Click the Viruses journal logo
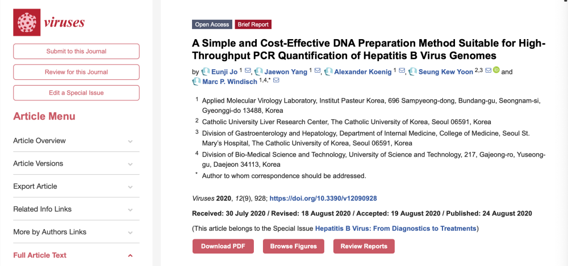568x266 pixels. coord(49,23)
